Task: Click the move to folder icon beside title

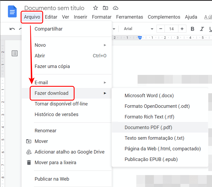Action: (x=105, y=8)
